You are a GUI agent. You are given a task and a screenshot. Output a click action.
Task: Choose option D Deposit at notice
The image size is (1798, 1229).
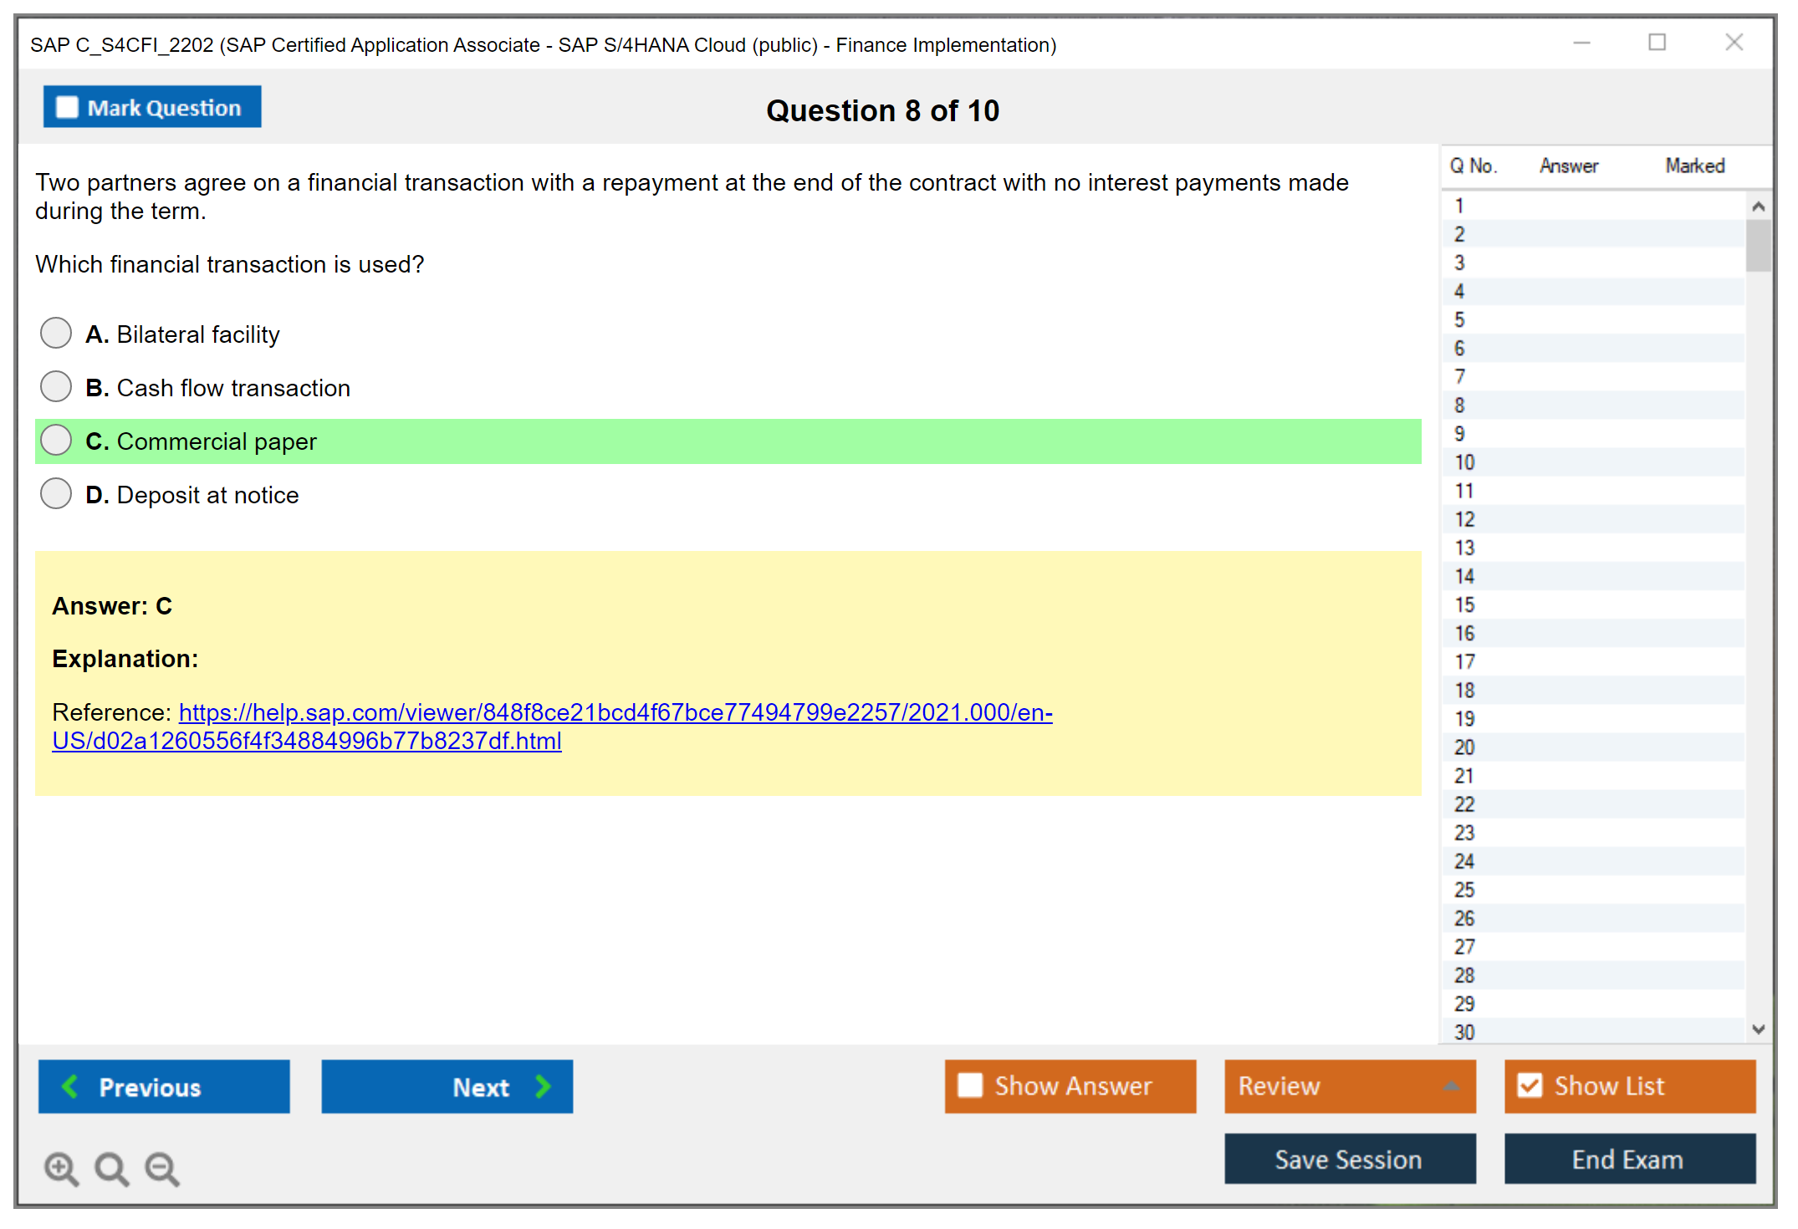click(56, 493)
